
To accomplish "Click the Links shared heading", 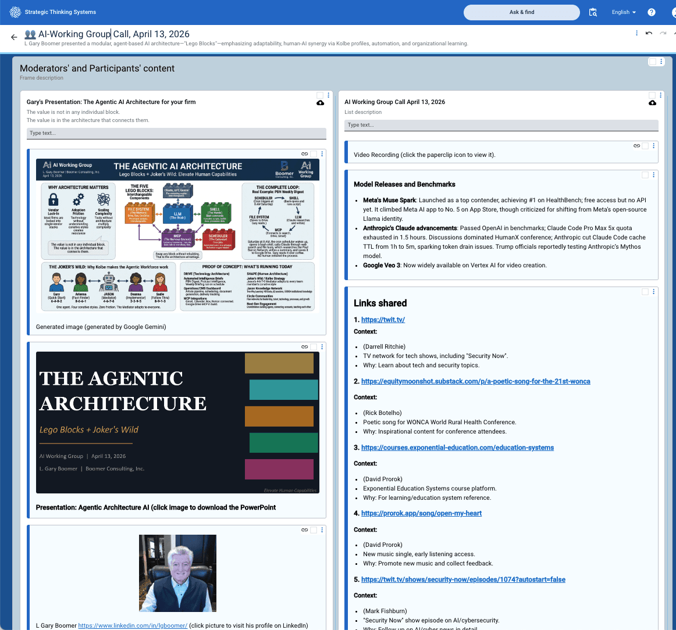I will 380,303.
